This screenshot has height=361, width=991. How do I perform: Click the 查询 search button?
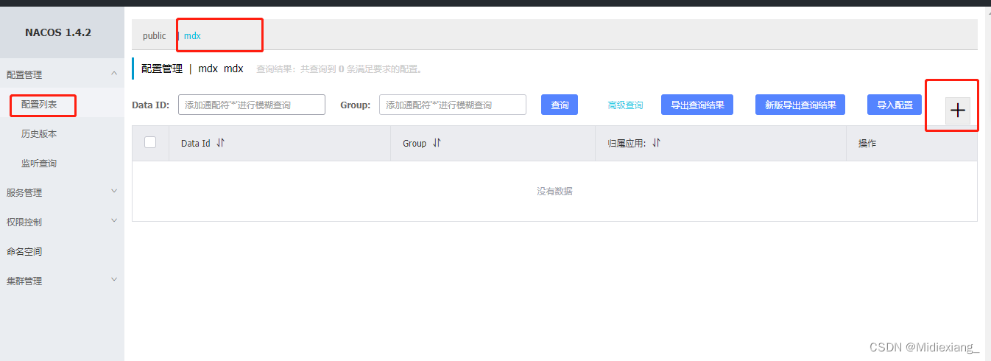point(560,105)
